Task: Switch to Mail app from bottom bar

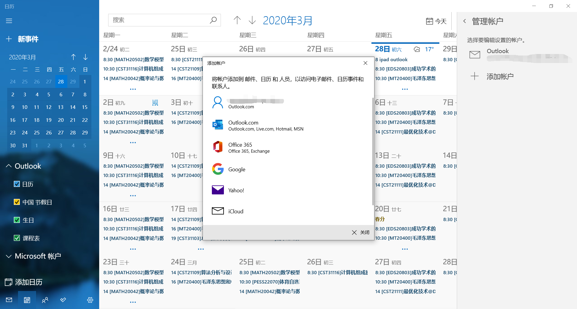Action: pos(9,300)
